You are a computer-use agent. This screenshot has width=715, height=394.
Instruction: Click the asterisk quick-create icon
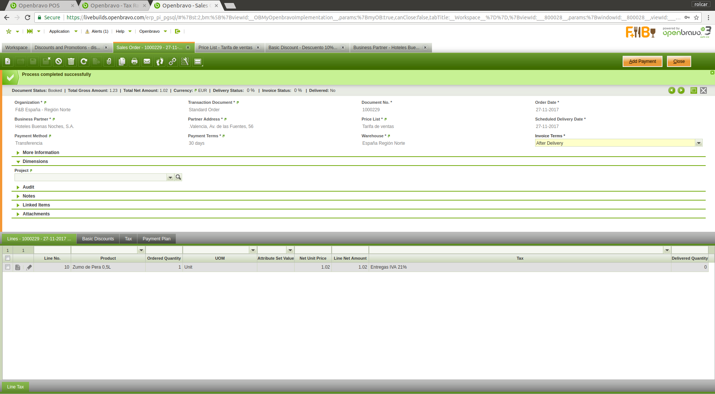(9, 31)
